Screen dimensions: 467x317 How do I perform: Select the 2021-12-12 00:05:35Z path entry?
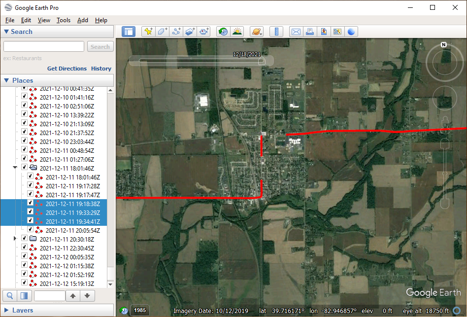point(67,257)
